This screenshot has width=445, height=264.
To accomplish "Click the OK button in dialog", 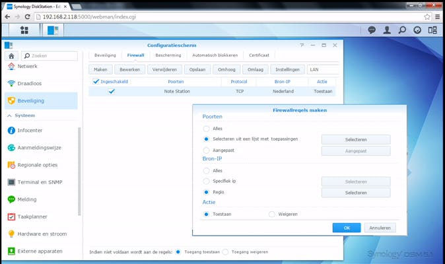I will tap(347, 228).
